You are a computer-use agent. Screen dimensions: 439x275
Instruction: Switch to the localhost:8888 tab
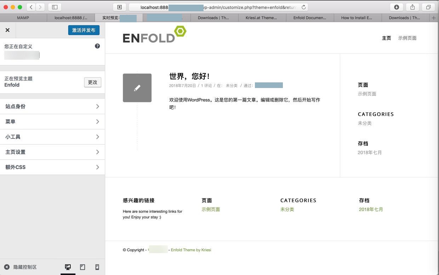(71, 18)
